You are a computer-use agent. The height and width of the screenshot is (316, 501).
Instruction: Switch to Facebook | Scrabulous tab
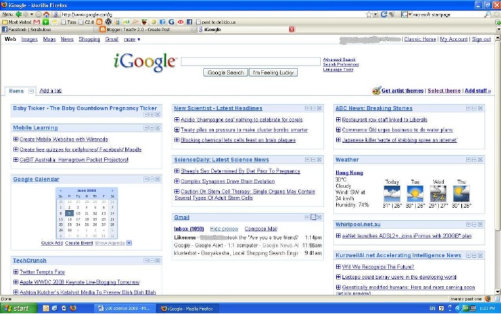click(x=48, y=29)
